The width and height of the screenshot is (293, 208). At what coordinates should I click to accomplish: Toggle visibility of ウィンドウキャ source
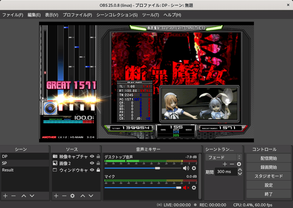click(92, 170)
